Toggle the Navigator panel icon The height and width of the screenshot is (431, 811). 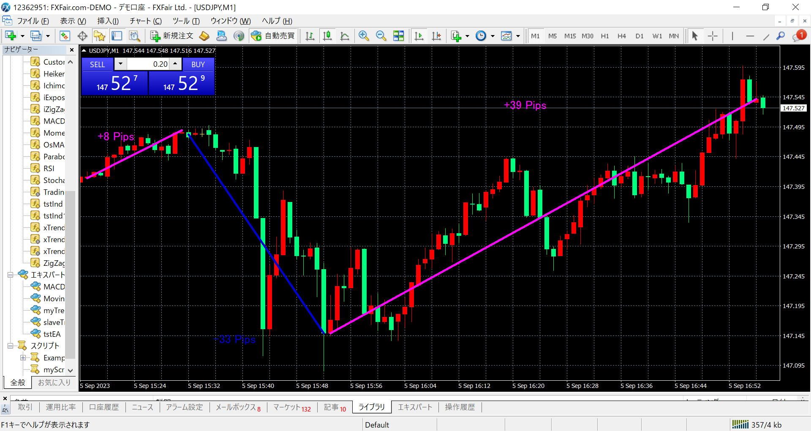99,36
